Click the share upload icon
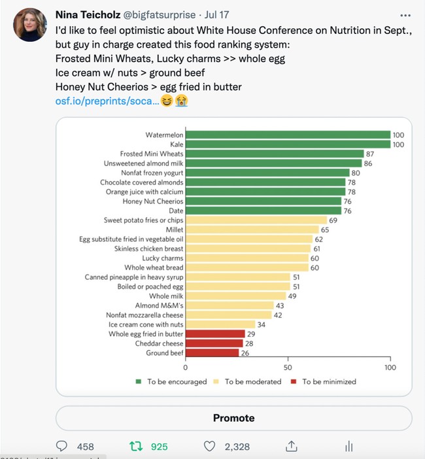The width and height of the screenshot is (425, 459). (291, 447)
